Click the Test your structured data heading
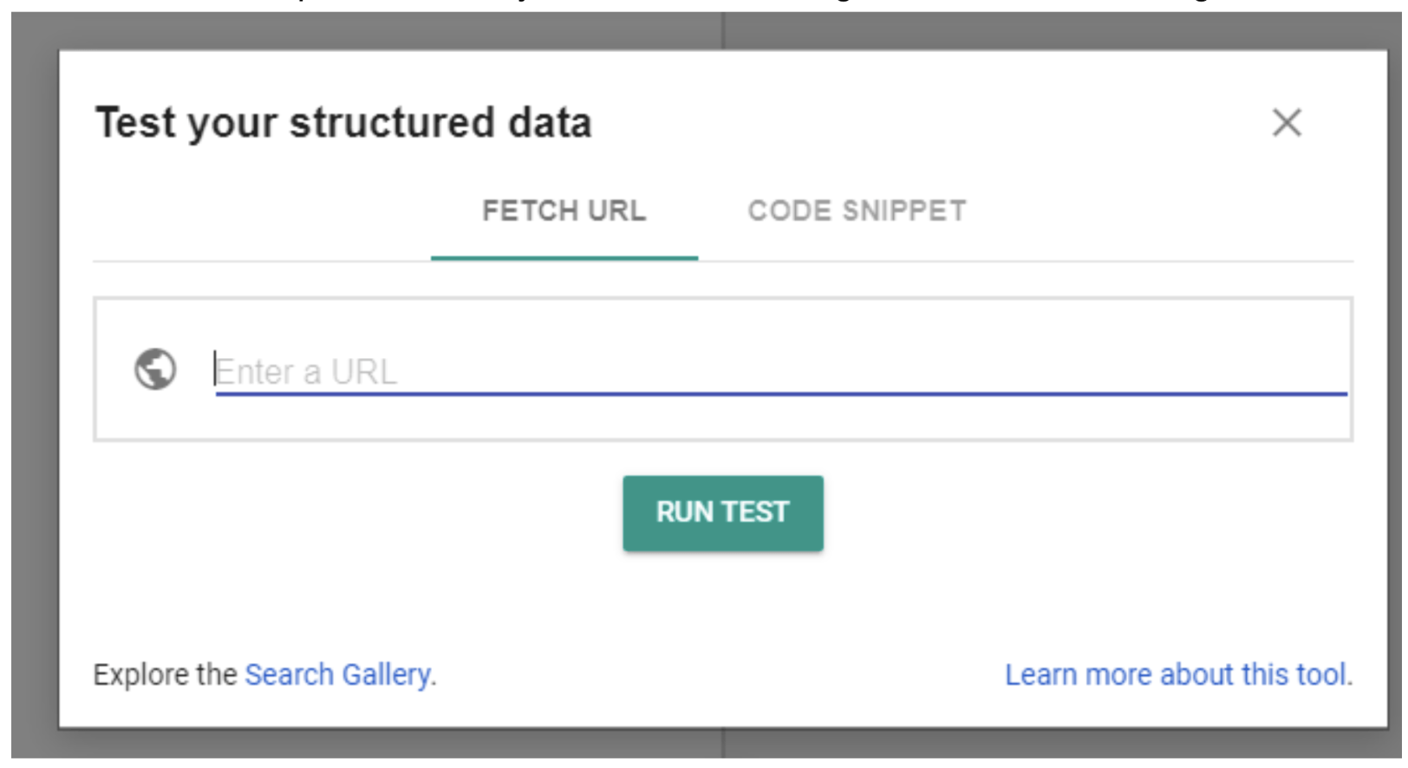 pos(343,122)
